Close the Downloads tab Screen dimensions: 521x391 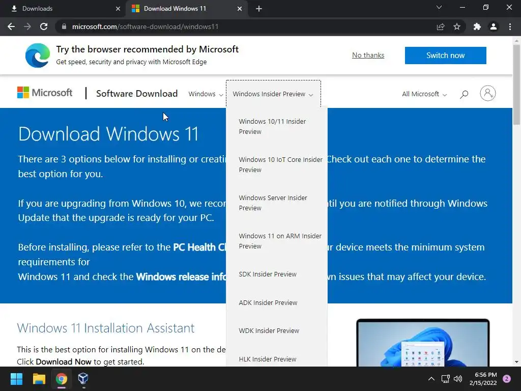coord(118,9)
